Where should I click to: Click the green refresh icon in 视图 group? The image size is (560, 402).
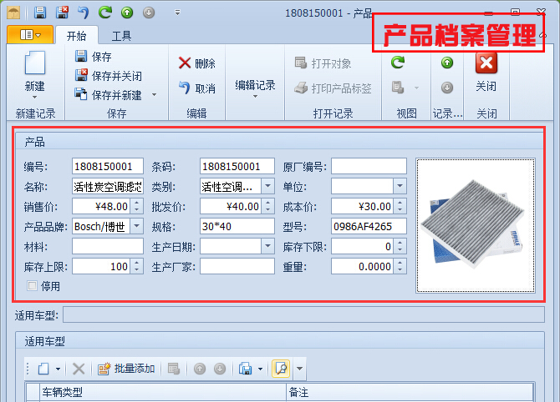pyautogui.click(x=399, y=63)
